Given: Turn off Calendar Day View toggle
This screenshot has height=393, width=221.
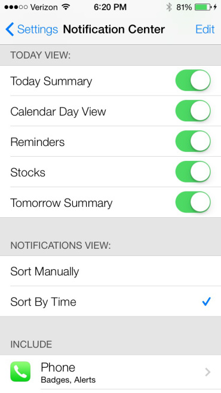Looking at the screenshot, I should [x=193, y=111].
